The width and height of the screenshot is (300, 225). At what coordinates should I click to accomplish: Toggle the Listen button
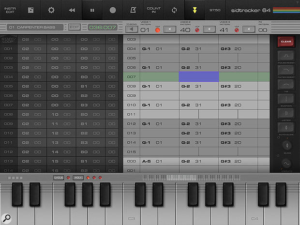tap(286, 113)
